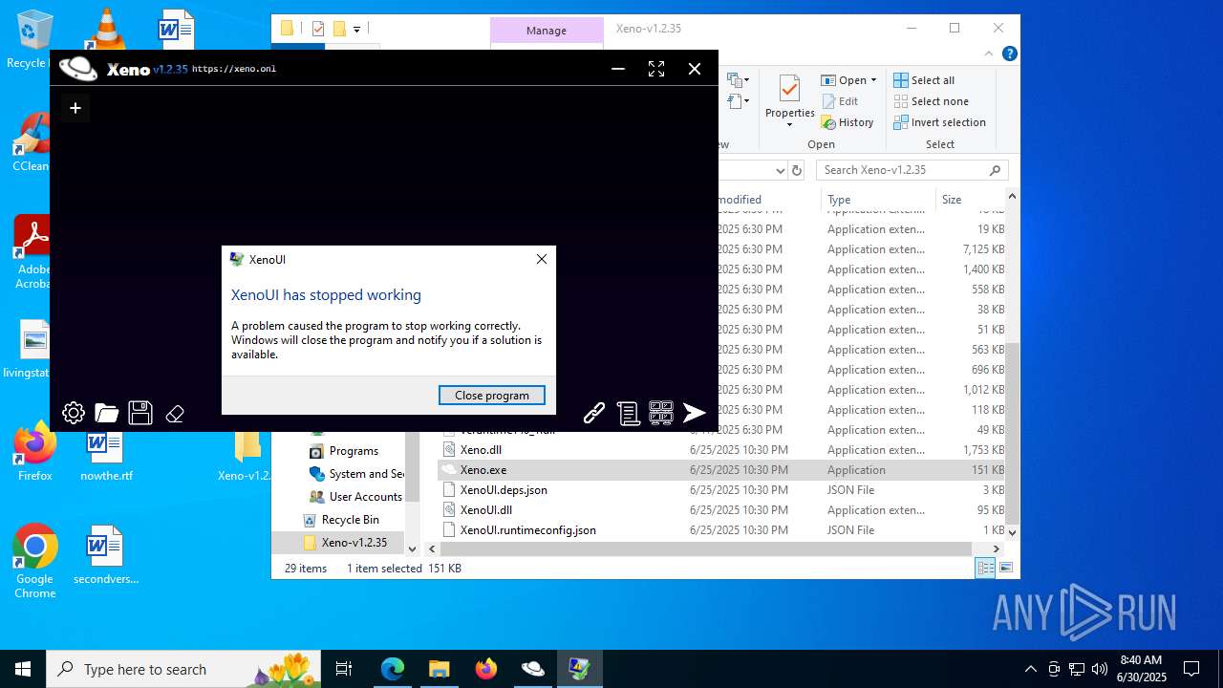
Task: Attach Xeno using the link icon
Action: click(x=594, y=413)
